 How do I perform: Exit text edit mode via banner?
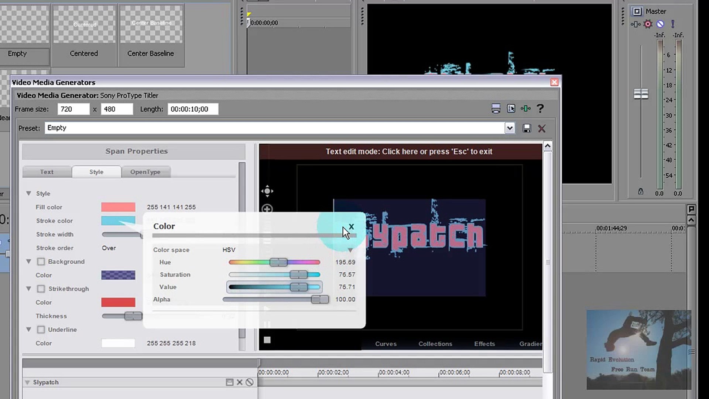(x=408, y=152)
